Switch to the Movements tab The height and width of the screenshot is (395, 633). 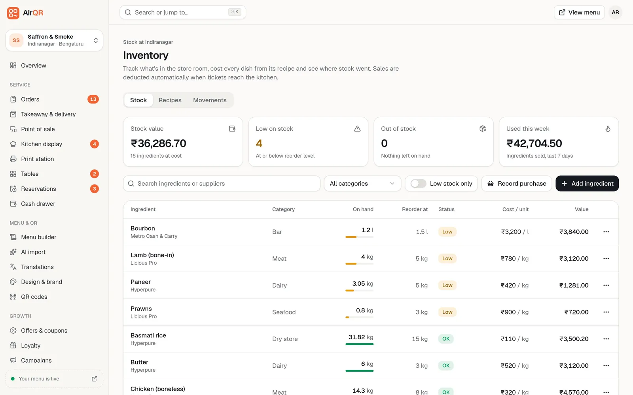point(210,100)
